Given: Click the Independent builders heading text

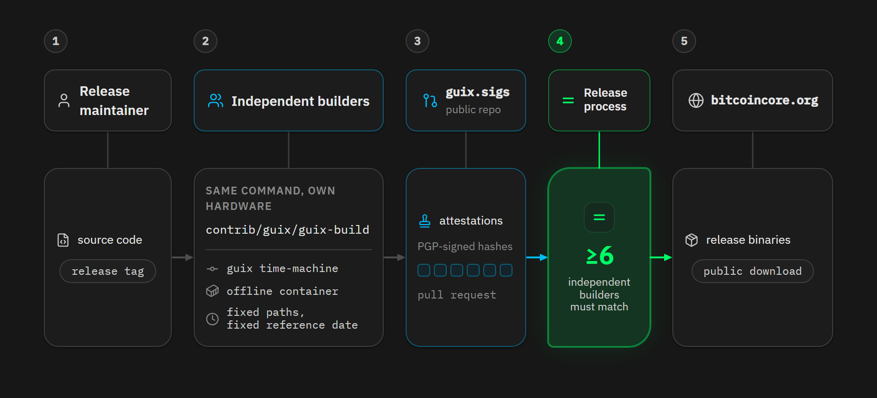Looking at the screenshot, I should pyautogui.click(x=300, y=101).
